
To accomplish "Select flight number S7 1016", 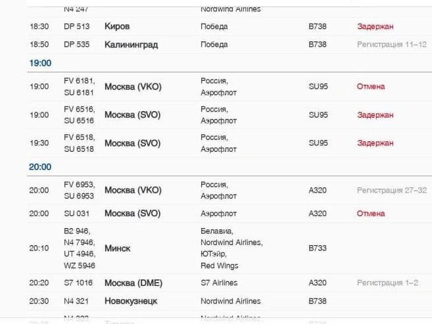I will tap(78, 283).
